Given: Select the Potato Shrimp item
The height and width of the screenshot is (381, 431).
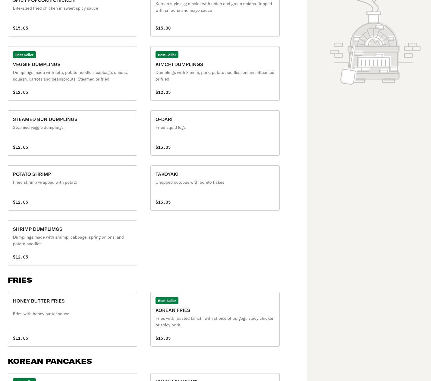Looking at the screenshot, I should point(72,188).
